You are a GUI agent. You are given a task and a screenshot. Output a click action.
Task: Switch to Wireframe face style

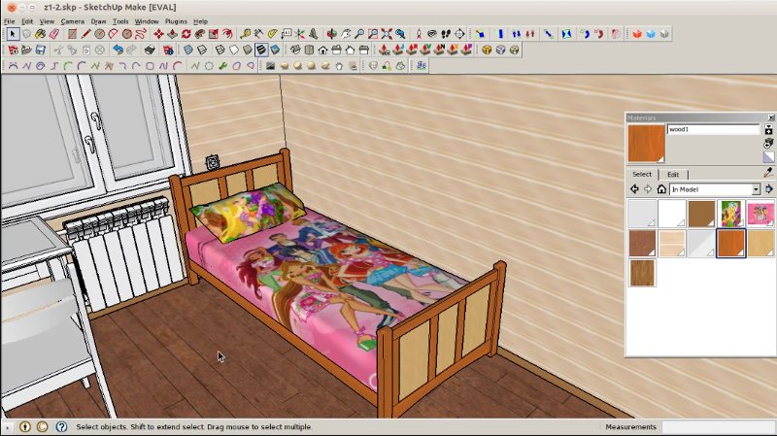(x=220, y=50)
